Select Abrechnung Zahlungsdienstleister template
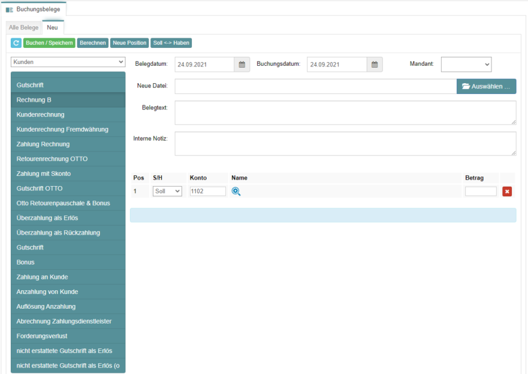Screen dimensions: 528x374 (x=68, y=322)
